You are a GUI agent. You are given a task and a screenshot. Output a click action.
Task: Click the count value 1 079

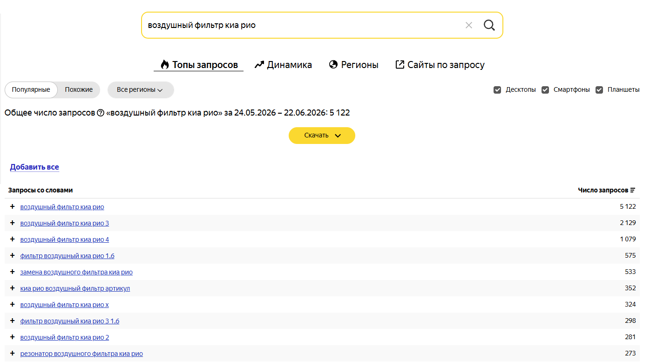[x=628, y=239]
